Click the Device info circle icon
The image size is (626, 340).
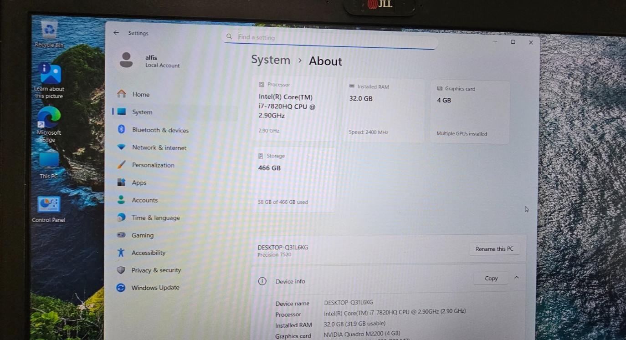point(262,281)
